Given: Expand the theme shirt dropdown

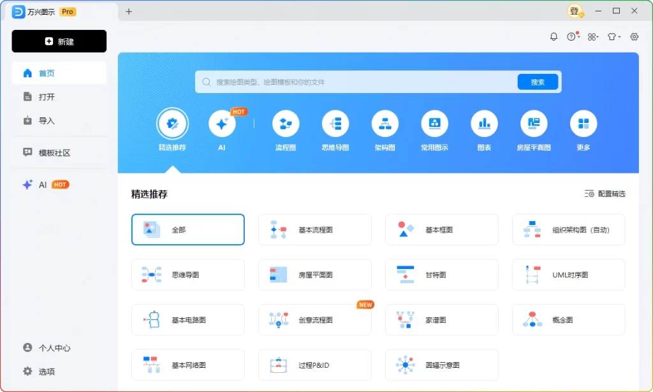Looking at the screenshot, I should 613,36.
